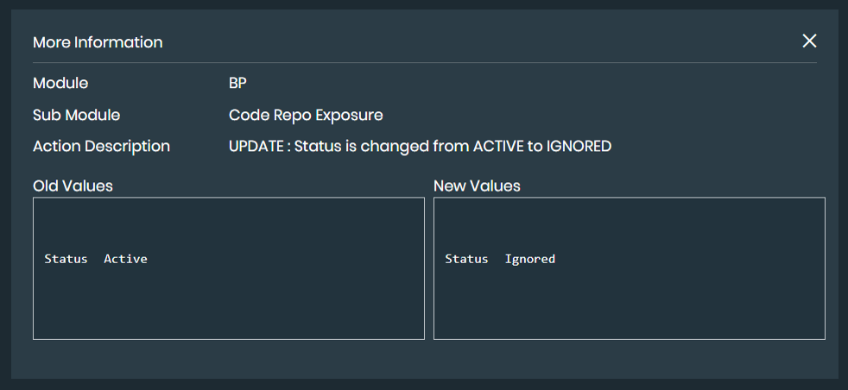Click the More Information dialog title

98,42
